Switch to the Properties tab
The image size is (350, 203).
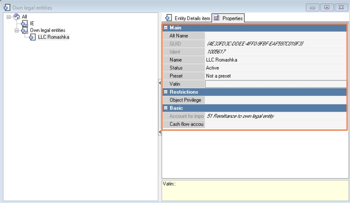(x=228, y=18)
